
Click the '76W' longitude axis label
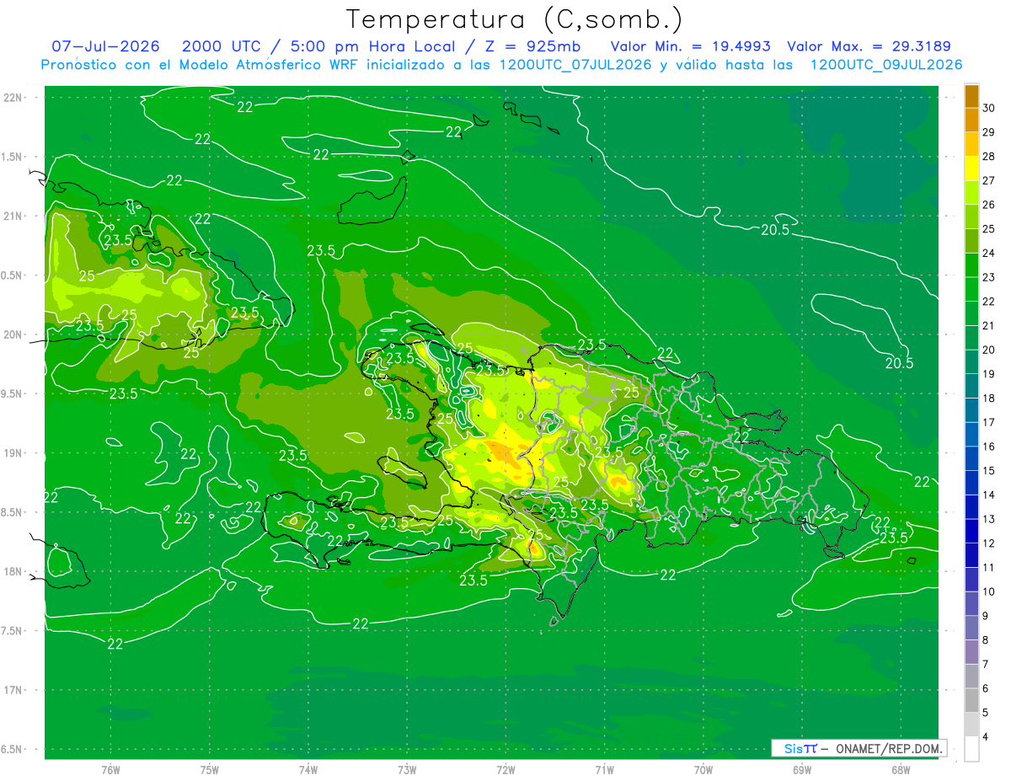pyautogui.click(x=110, y=770)
